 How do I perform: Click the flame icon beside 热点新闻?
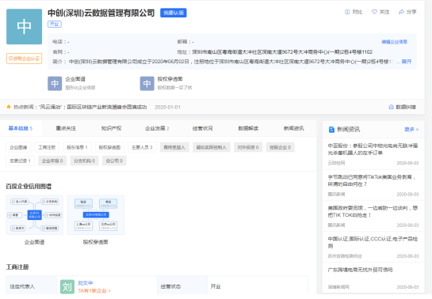click(x=9, y=107)
